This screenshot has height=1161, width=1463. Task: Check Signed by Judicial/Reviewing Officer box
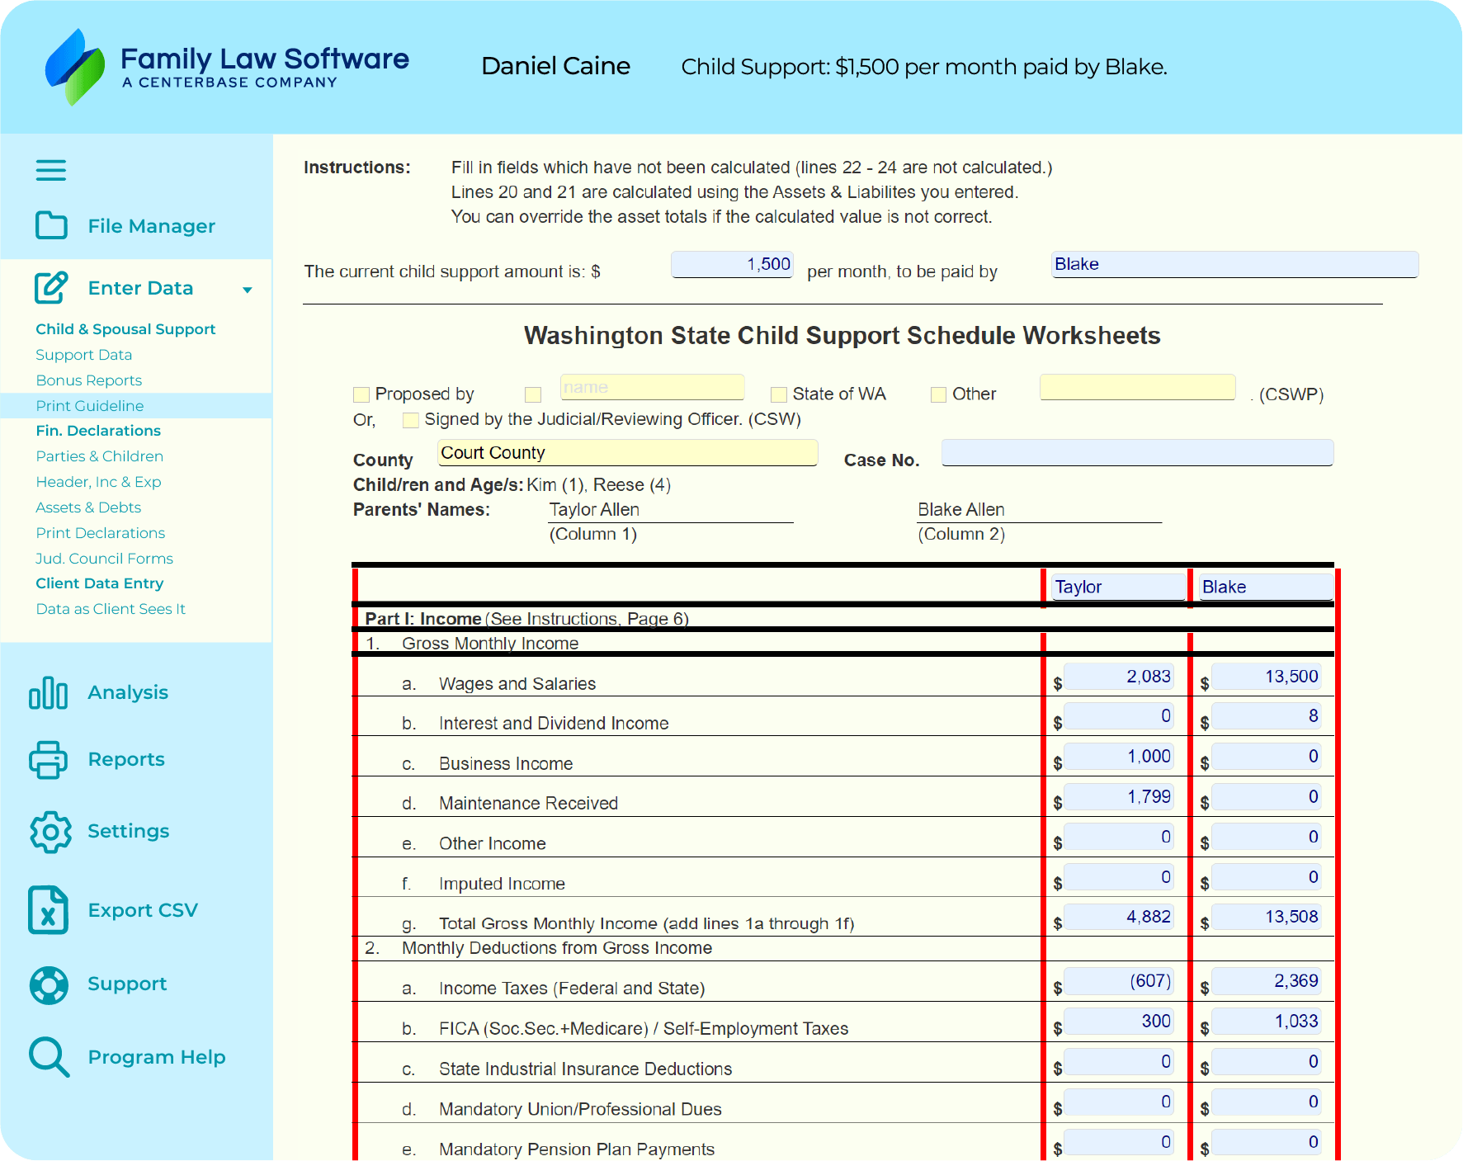(x=410, y=420)
